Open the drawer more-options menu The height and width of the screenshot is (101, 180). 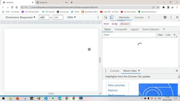click(106, 71)
